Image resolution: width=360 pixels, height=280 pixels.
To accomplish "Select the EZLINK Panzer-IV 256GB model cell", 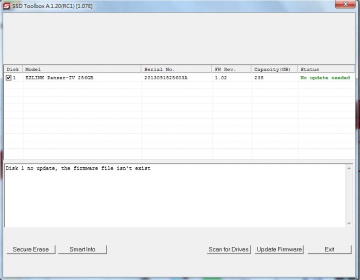I will (59, 78).
